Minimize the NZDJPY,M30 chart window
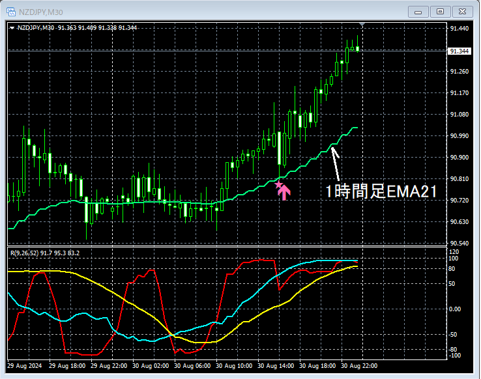This screenshot has height=379, width=481. 418,12
